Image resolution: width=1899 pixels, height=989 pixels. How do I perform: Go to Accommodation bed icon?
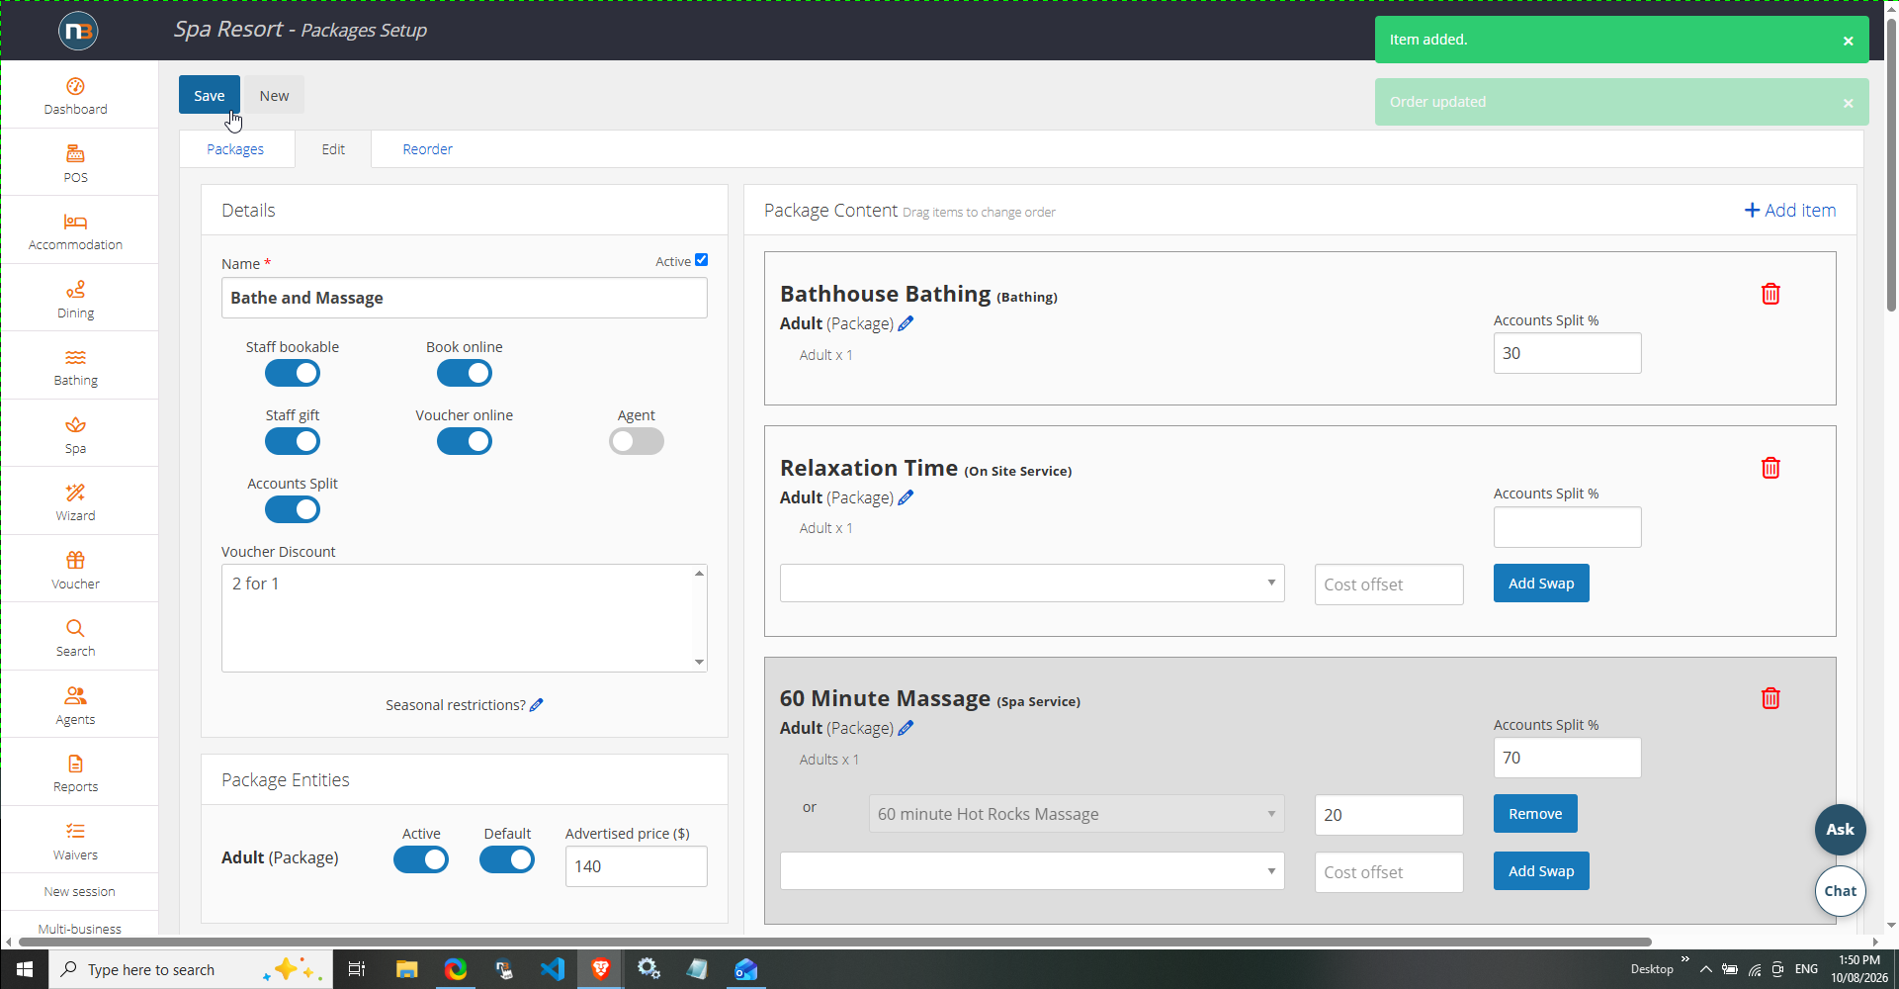(x=75, y=222)
